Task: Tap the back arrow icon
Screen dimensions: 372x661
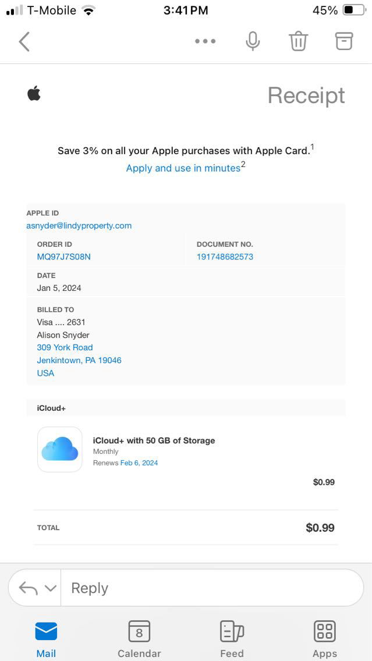Action: [x=24, y=41]
